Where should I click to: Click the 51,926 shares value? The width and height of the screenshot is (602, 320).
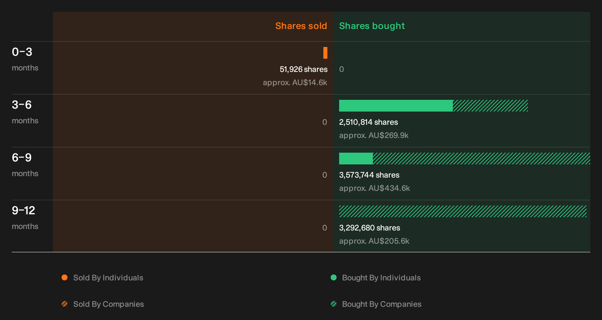click(304, 69)
